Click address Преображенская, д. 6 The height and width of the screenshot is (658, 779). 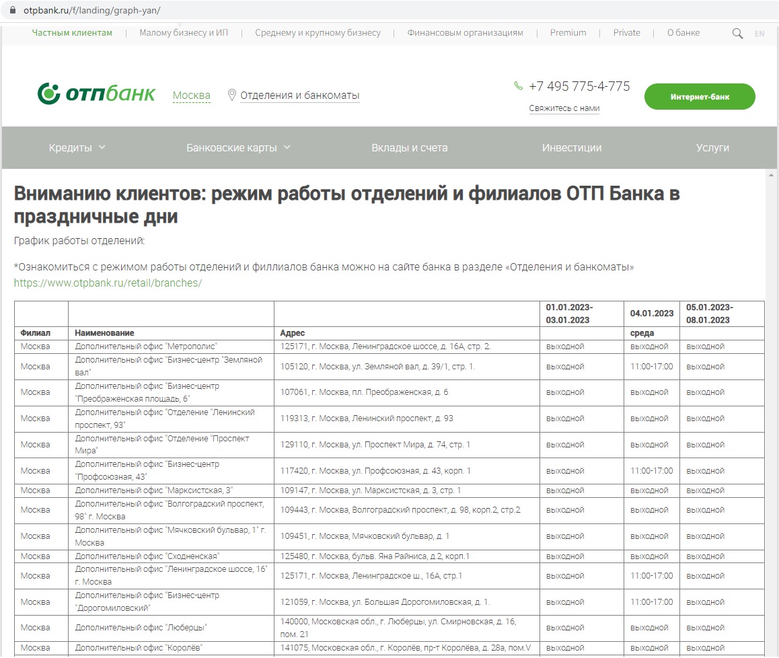click(364, 392)
